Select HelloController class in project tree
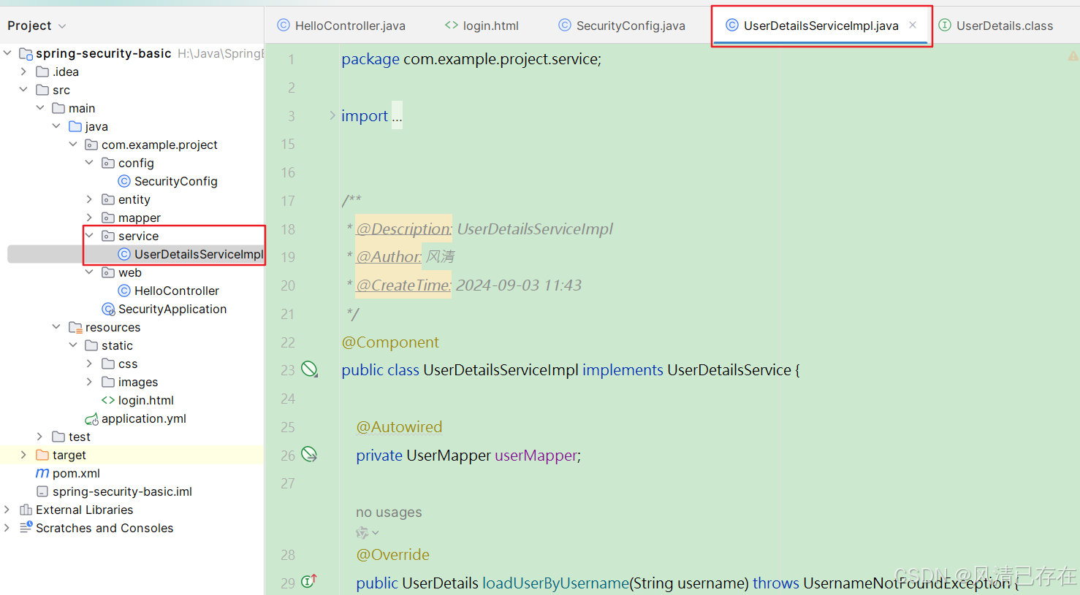Viewport: 1080px width, 595px height. point(176,291)
